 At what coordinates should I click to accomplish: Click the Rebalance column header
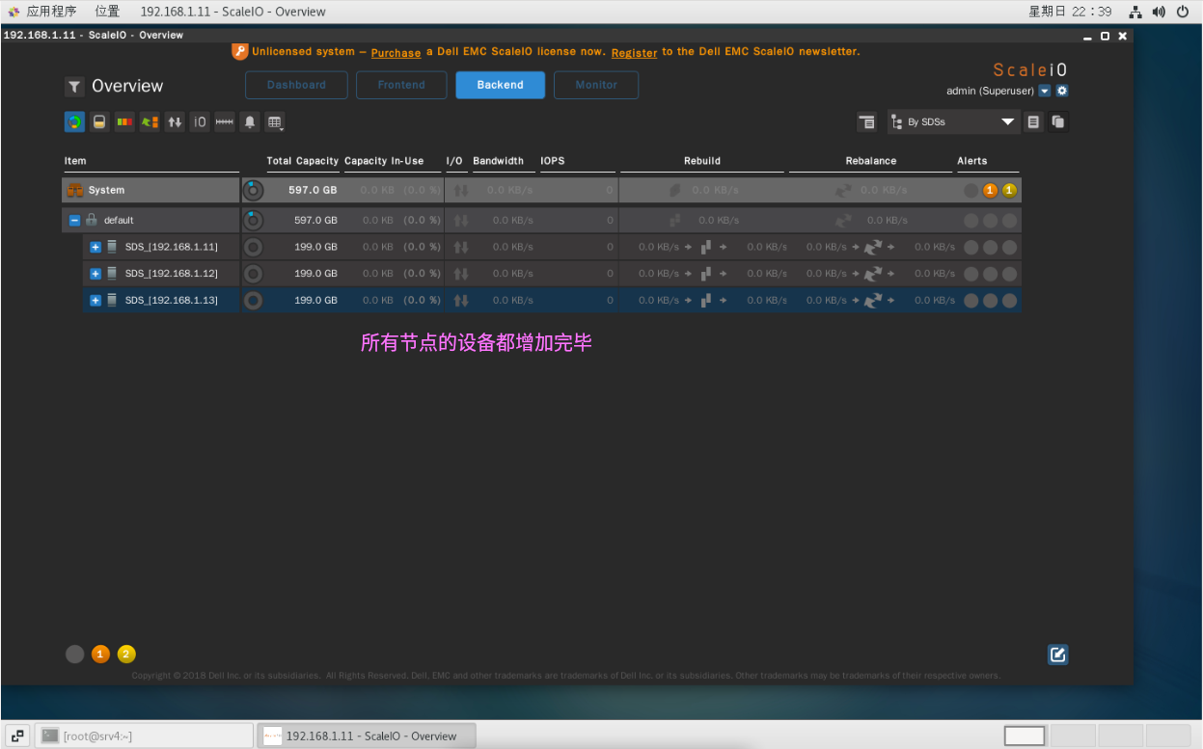(871, 161)
